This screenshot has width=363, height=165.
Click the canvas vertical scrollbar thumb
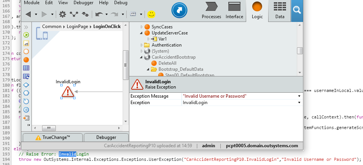point(126,65)
